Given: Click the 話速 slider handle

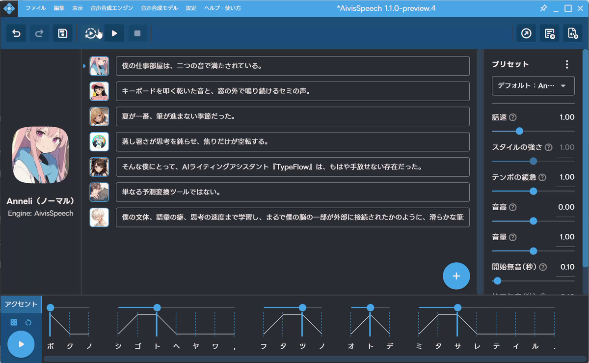Looking at the screenshot, I should [x=520, y=131].
